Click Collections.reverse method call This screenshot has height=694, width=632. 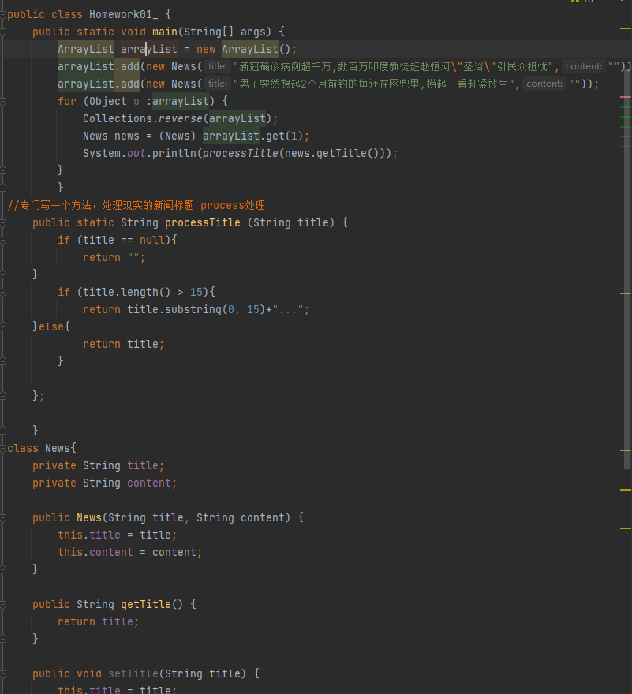(x=180, y=118)
